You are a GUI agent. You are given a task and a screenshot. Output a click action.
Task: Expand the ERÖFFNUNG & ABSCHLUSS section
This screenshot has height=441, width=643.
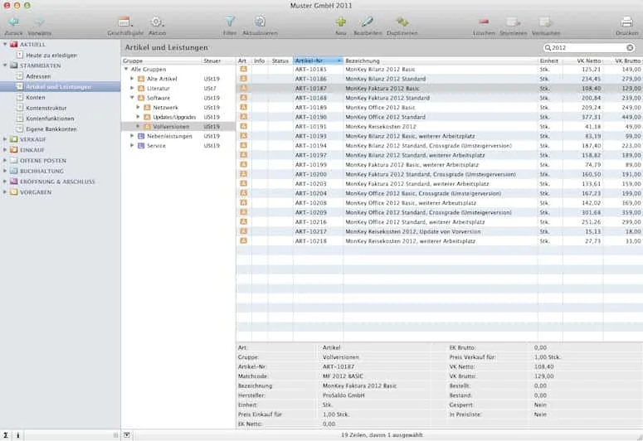click(x=5, y=182)
